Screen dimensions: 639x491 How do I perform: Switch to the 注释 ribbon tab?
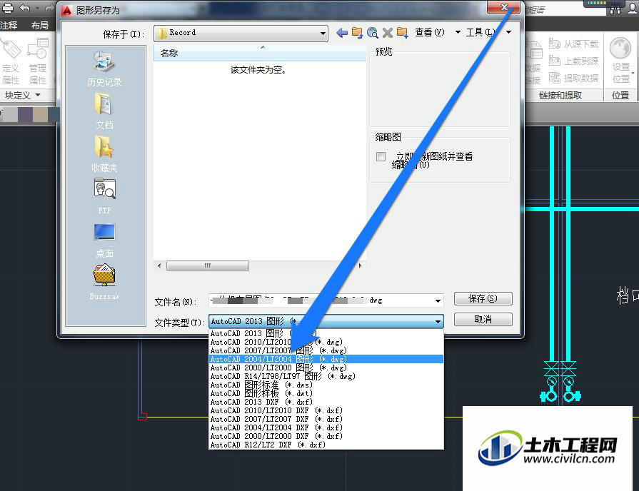coord(9,25)
